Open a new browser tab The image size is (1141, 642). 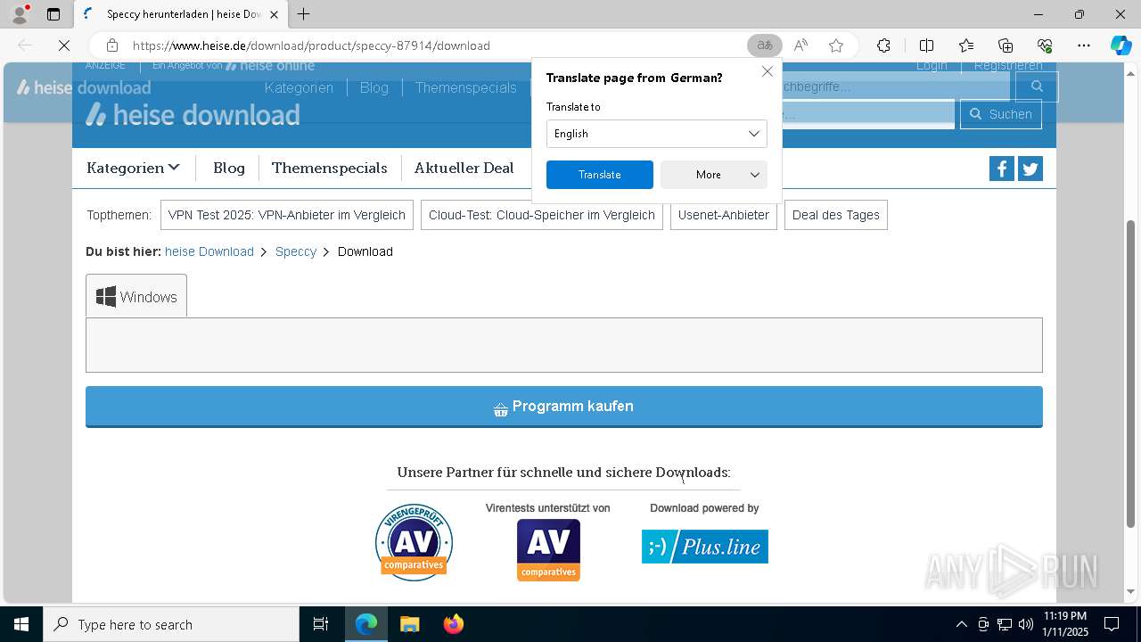tap(304, 14)
